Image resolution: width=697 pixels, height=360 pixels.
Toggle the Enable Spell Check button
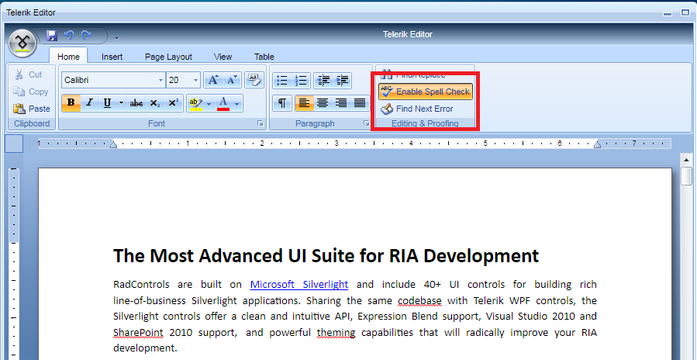pos(426,92)
